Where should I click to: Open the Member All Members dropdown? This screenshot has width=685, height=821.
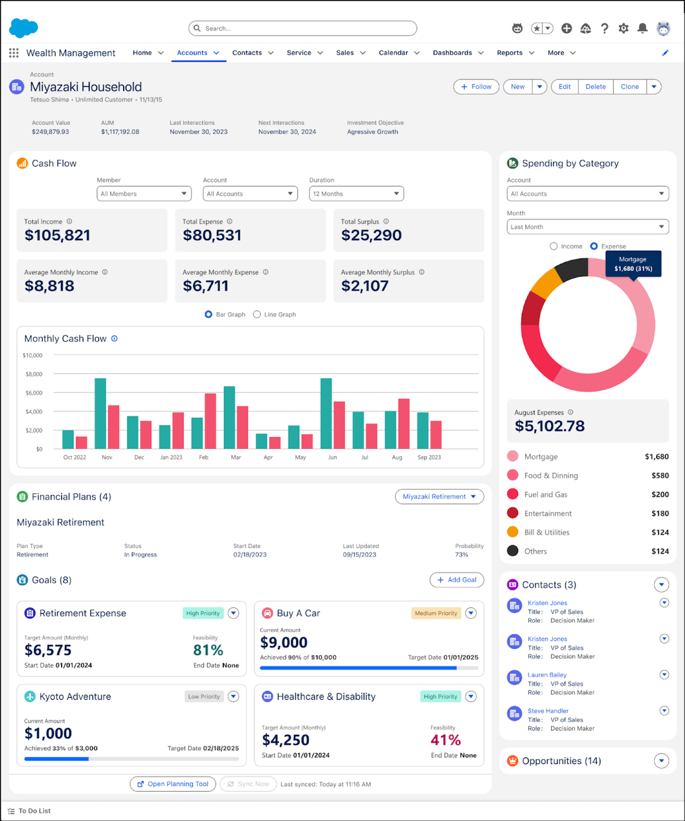tap(144, 193)
